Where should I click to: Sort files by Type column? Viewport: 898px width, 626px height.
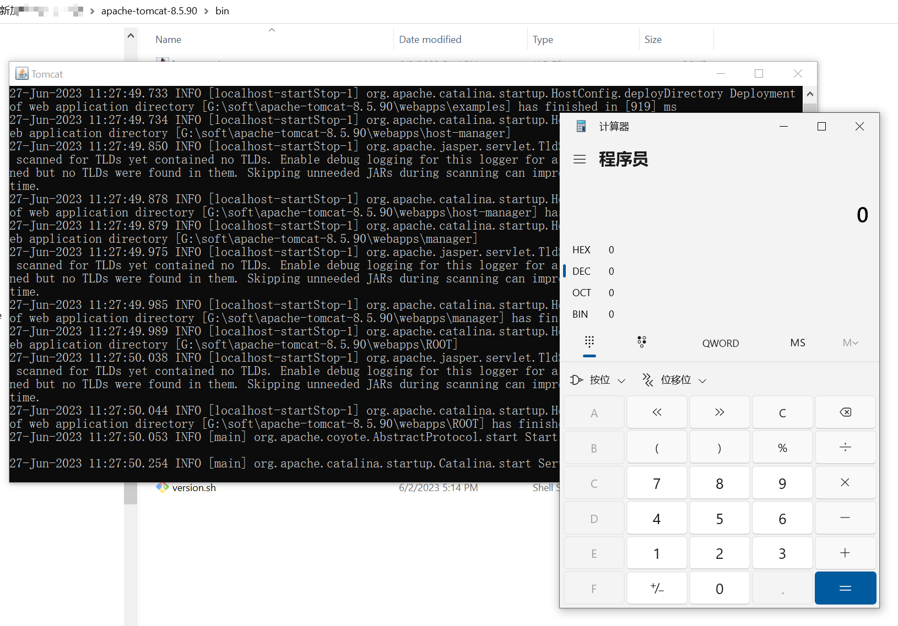click(543, 40)
